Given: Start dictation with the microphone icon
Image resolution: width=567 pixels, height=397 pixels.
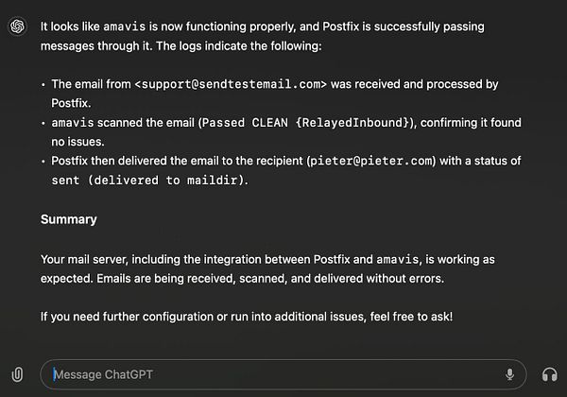Looking at the screenshot, I should pos(510,374).
